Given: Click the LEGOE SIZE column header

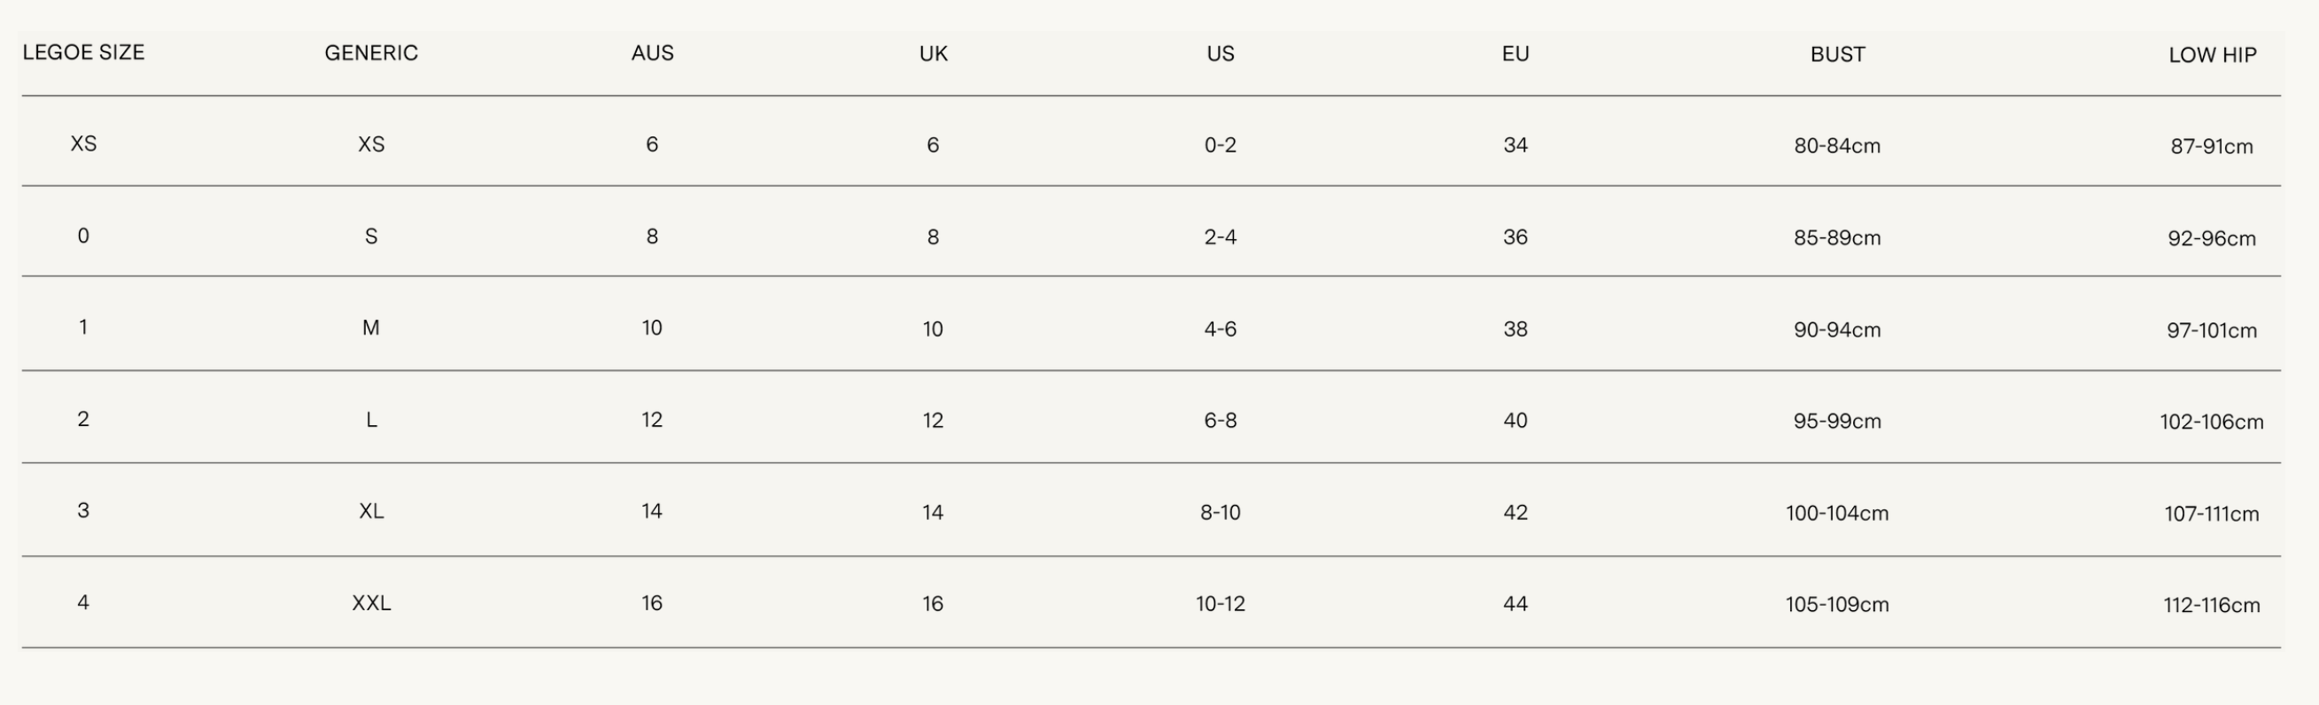Looking at the screenshot, I should click(x=84, y=52).
